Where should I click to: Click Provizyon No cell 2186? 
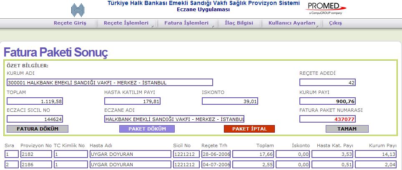click(36, 164)
